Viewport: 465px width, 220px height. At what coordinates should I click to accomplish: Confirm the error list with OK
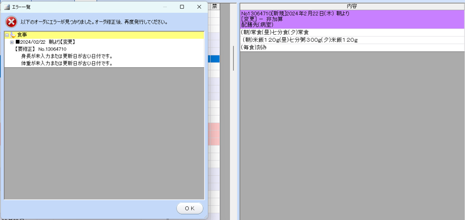[x=190, y=208]
